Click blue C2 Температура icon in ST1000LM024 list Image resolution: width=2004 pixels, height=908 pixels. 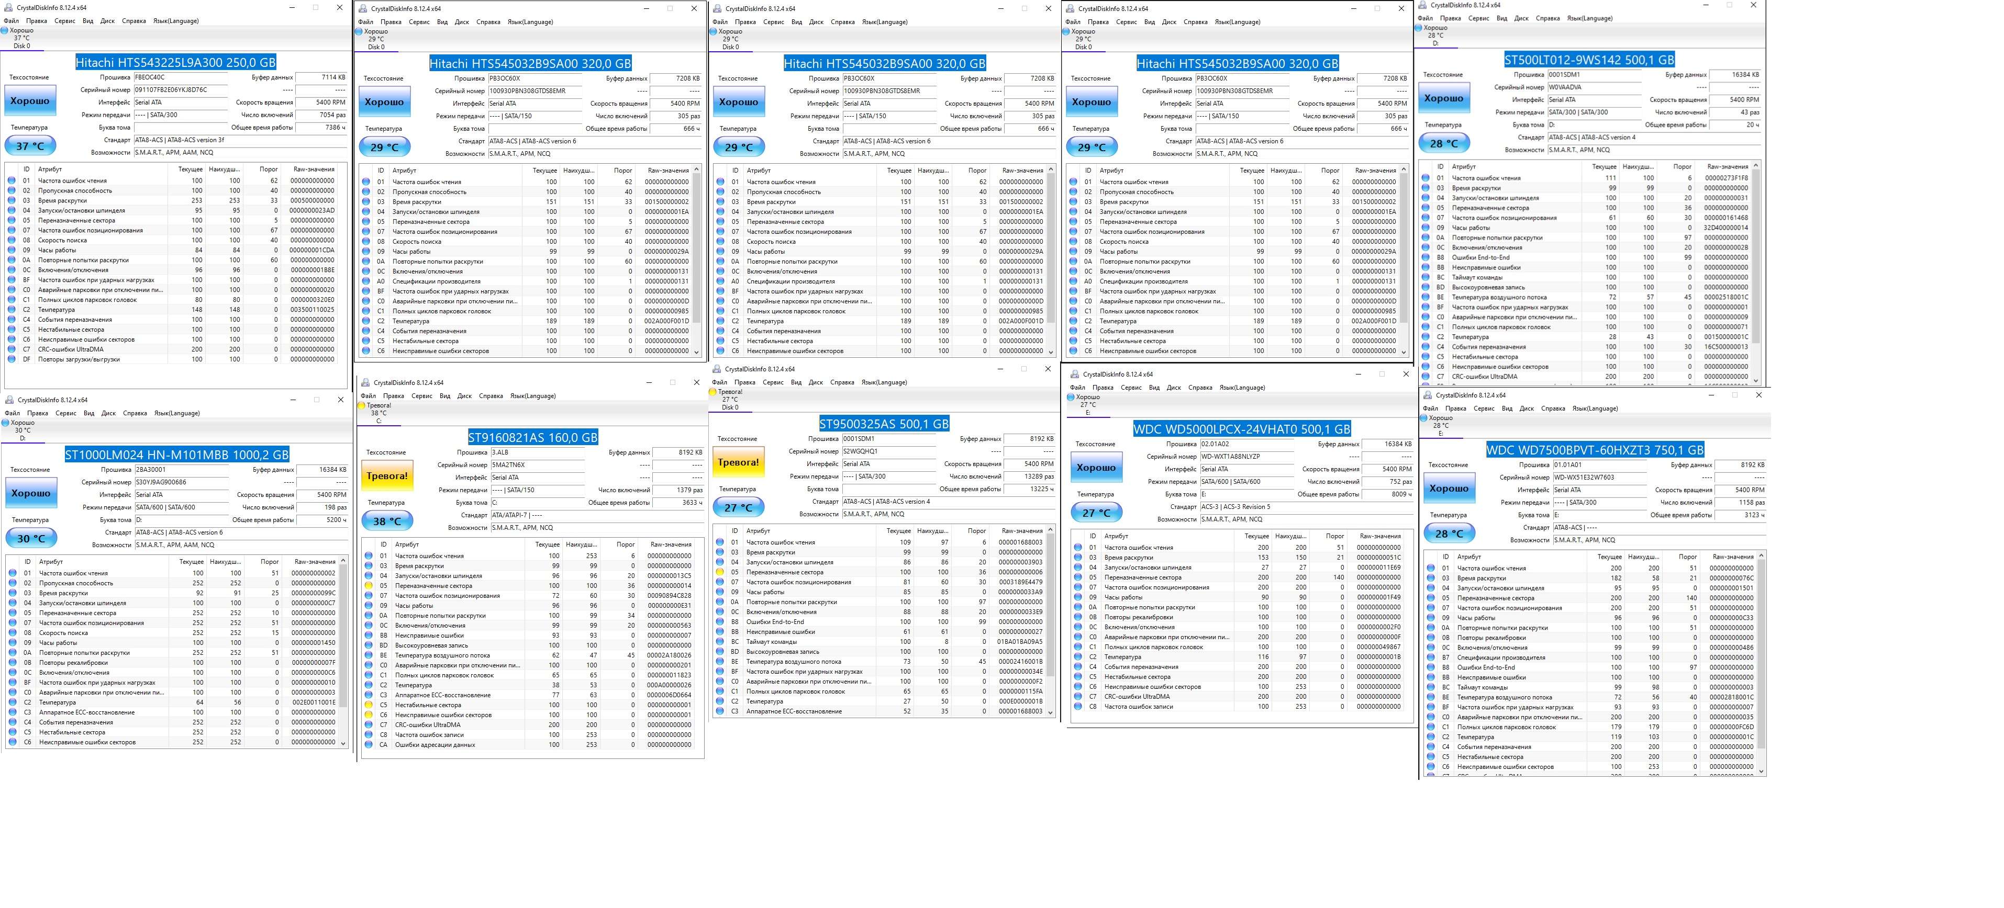[x=13, y=702]
